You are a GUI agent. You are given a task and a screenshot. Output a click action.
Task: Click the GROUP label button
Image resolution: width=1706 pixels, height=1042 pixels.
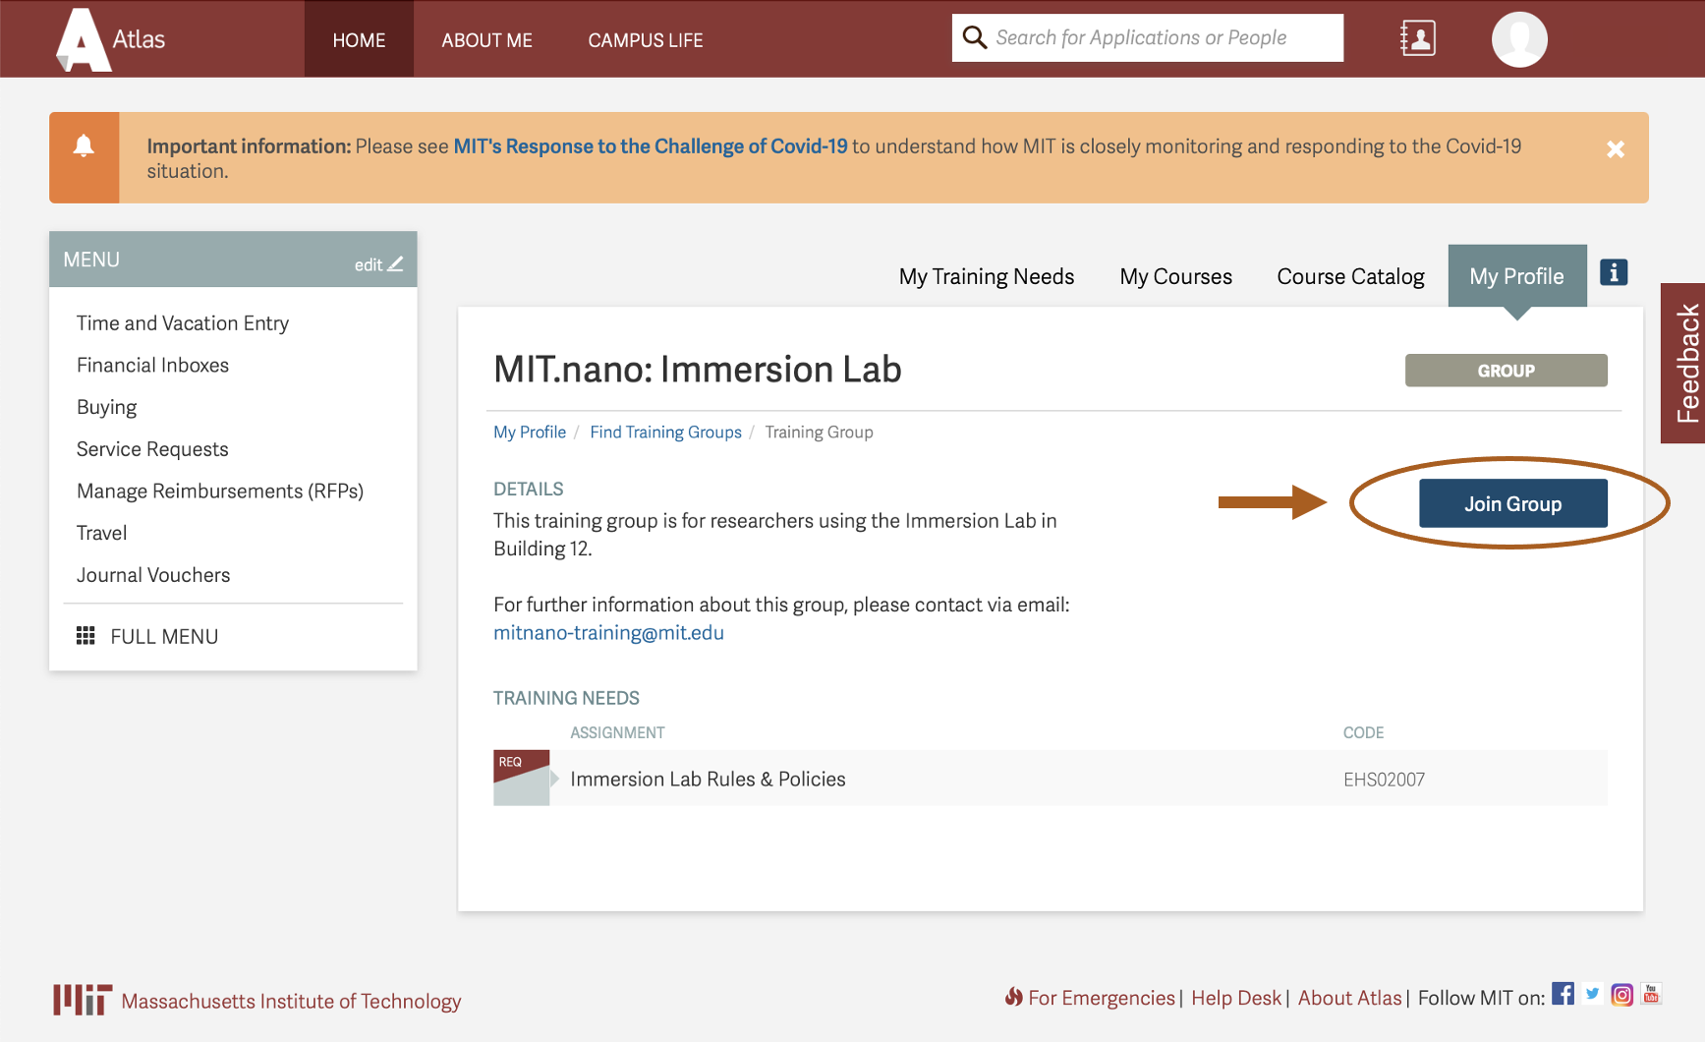click(1507, 371)
